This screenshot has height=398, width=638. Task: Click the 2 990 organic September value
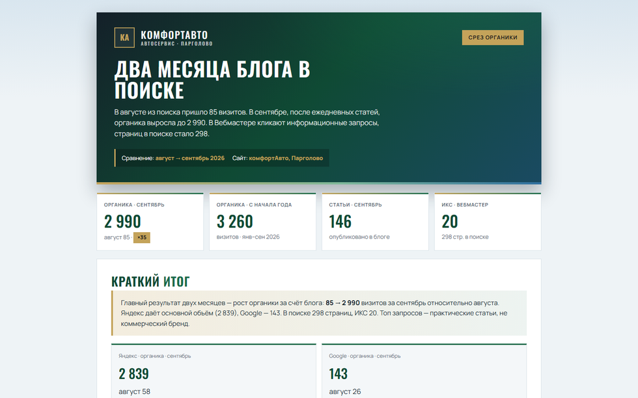coord(122,222)
